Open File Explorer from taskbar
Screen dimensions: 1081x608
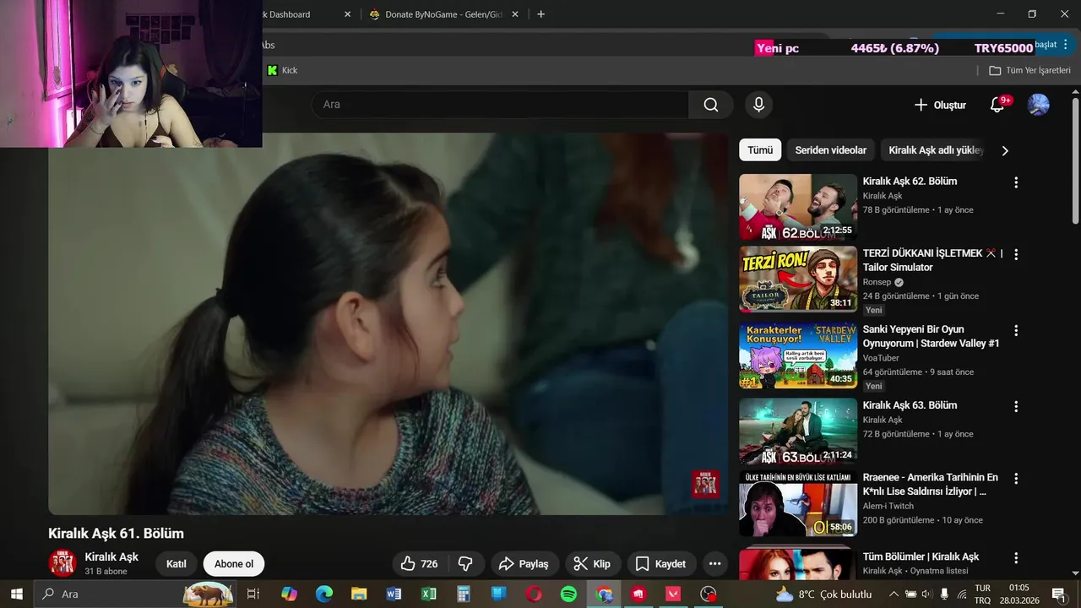click(x=359, y=594)
